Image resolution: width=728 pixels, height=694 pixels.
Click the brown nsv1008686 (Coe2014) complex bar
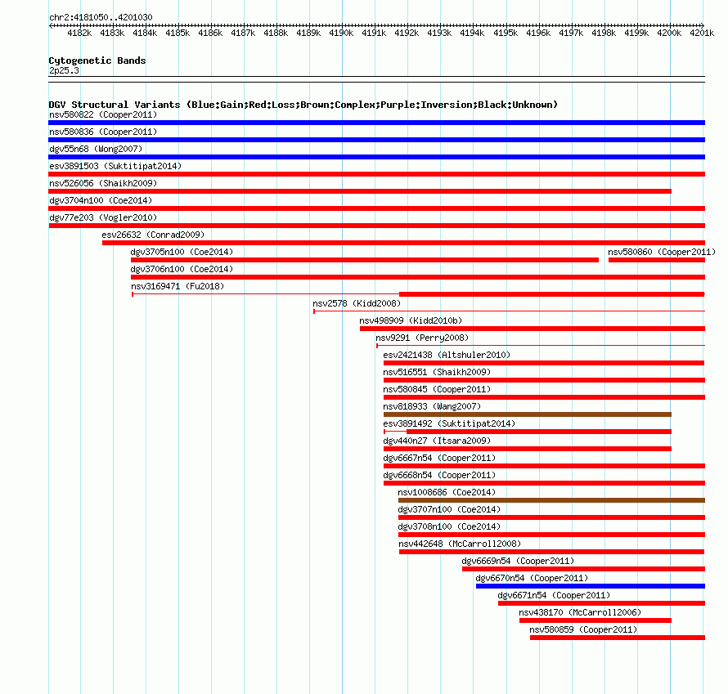pos(551,500)
